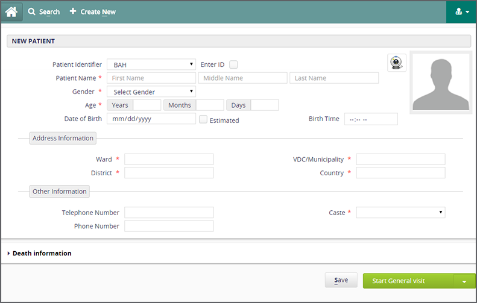Open the Search patient page

coord(44,12)
